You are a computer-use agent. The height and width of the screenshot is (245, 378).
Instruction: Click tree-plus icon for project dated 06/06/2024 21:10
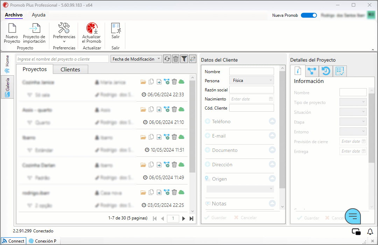(x=167, y=110)
